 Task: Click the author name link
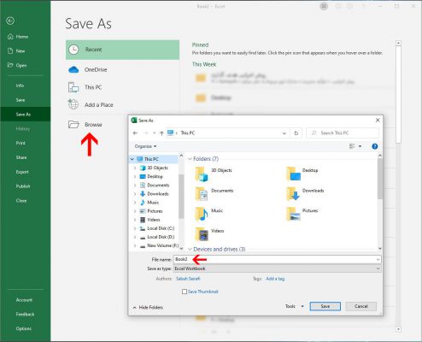(x=188, y=279)
